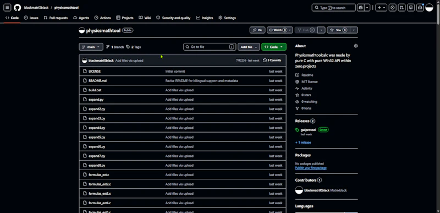Follow the Publish your first package link

click(311, 168)
